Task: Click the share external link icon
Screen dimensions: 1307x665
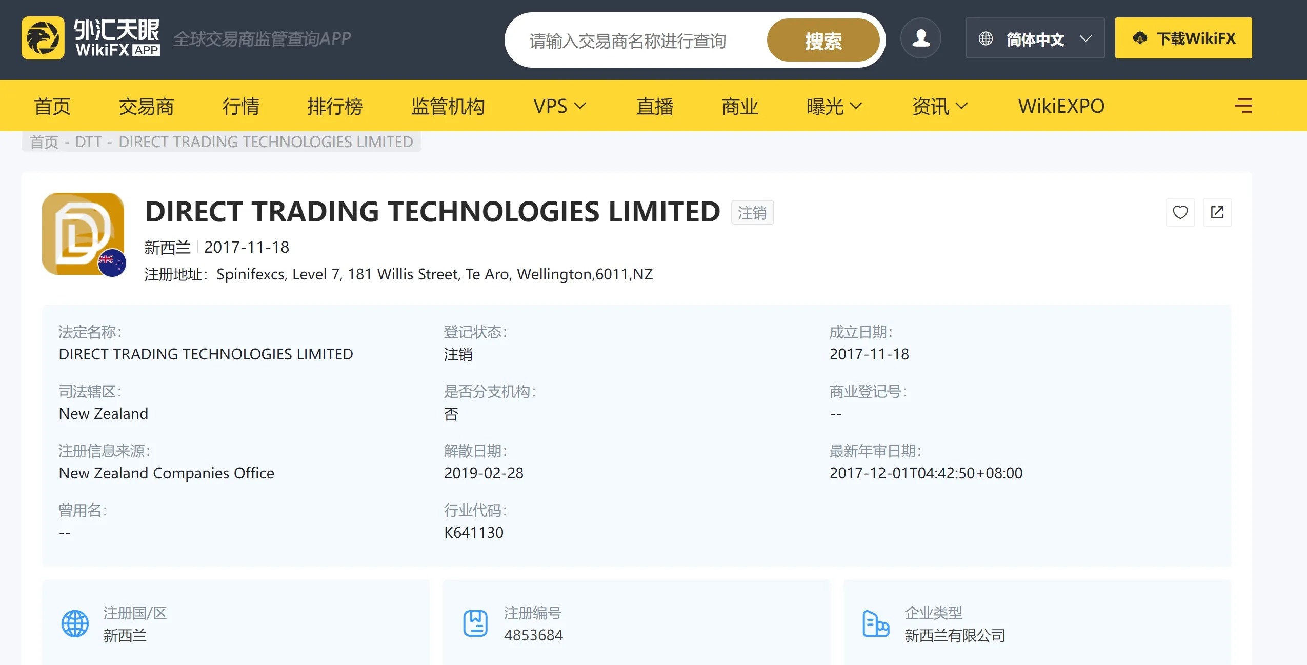Action: [1217, 212]
